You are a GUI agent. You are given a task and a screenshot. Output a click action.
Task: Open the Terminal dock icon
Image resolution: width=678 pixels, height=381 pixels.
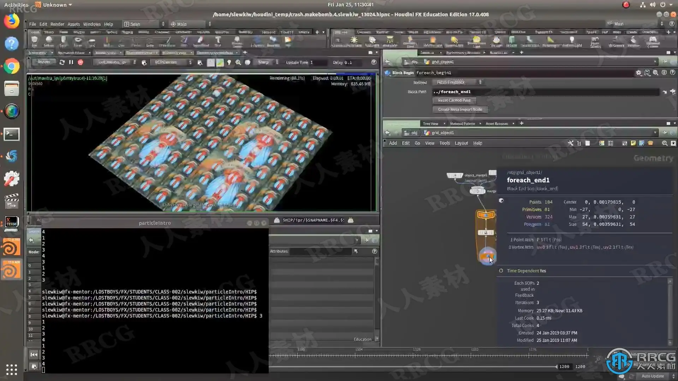point(11,134)
